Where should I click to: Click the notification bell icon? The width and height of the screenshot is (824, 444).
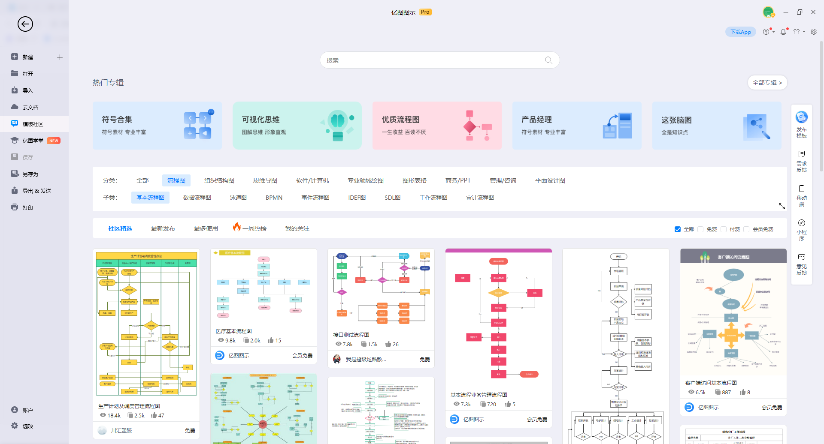783,32
